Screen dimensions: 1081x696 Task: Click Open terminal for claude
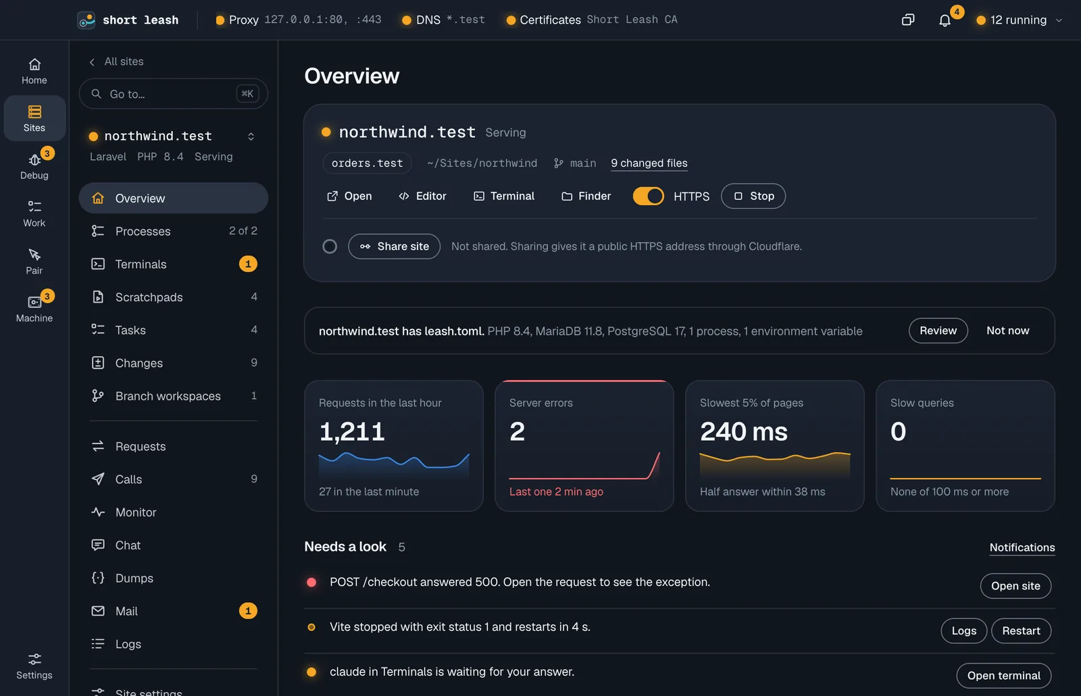pyautogui.click(x=1004, y=676)
